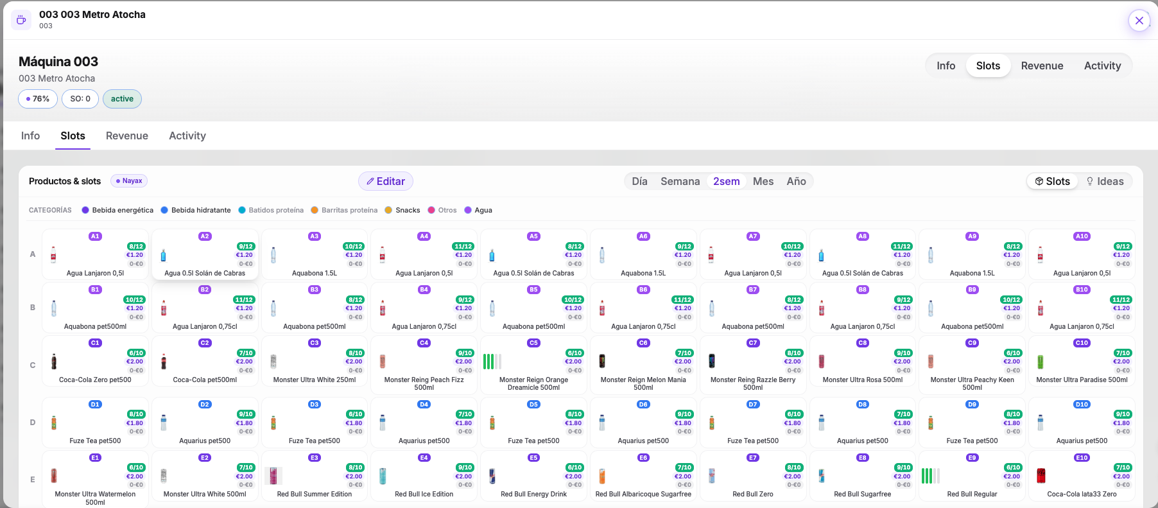Switch to Slots view with cube icon
This screenshot has width=1158, height=508.
[1053, 181]
